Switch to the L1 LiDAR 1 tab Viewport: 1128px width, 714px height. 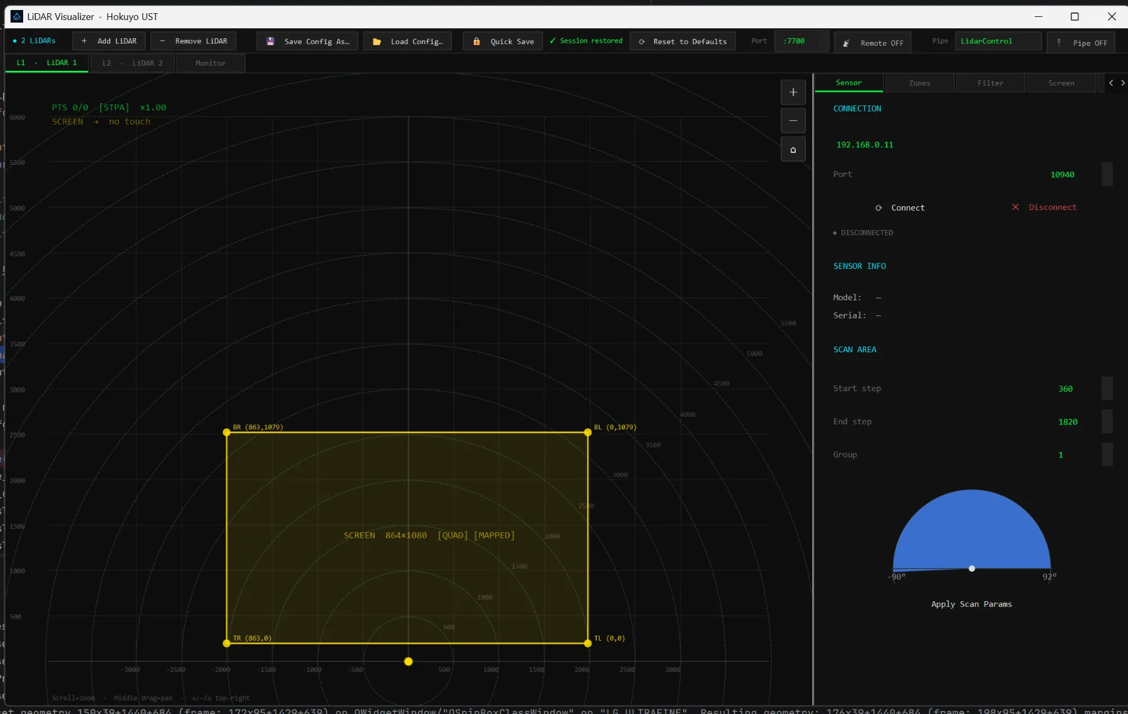[47, 63]
